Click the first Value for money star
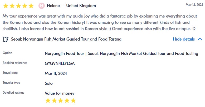 pos(48,100)
